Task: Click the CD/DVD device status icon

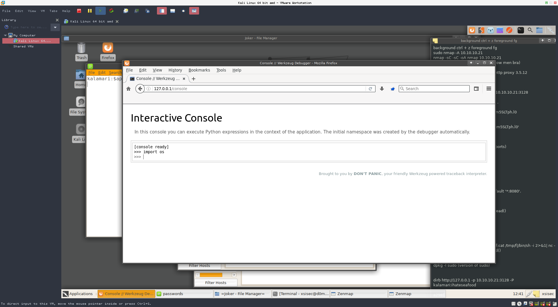Action: point(519,304)
